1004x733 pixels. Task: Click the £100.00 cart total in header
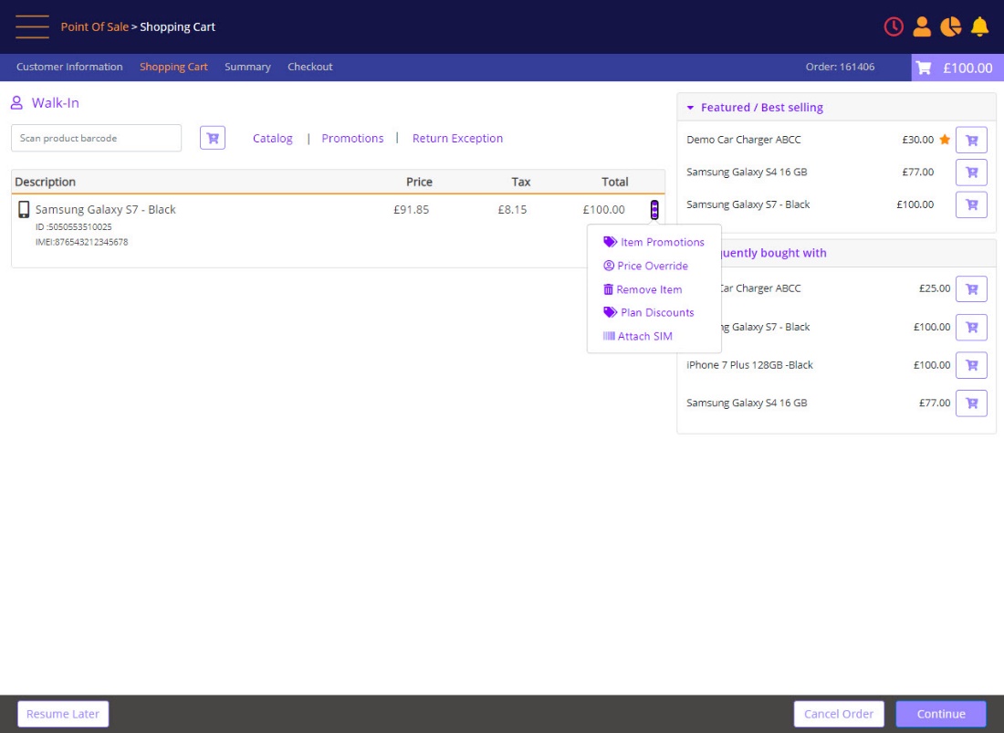(967, 68)
